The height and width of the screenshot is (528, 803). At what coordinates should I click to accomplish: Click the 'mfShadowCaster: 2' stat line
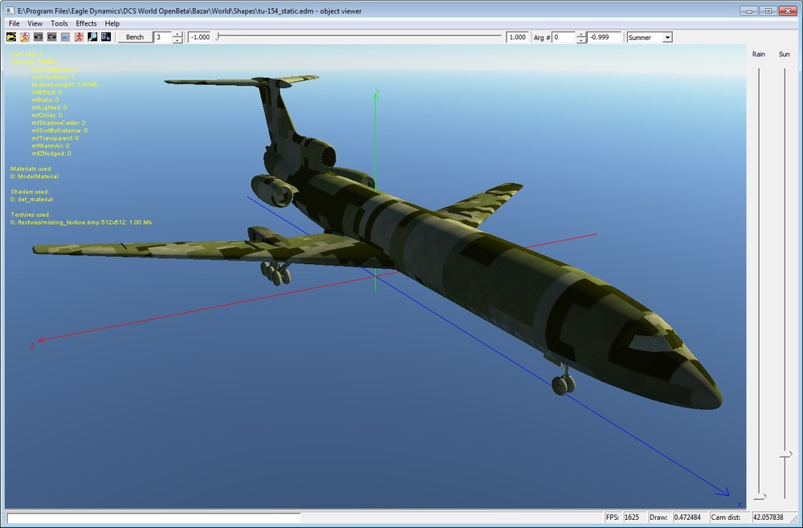pos(59,123)
